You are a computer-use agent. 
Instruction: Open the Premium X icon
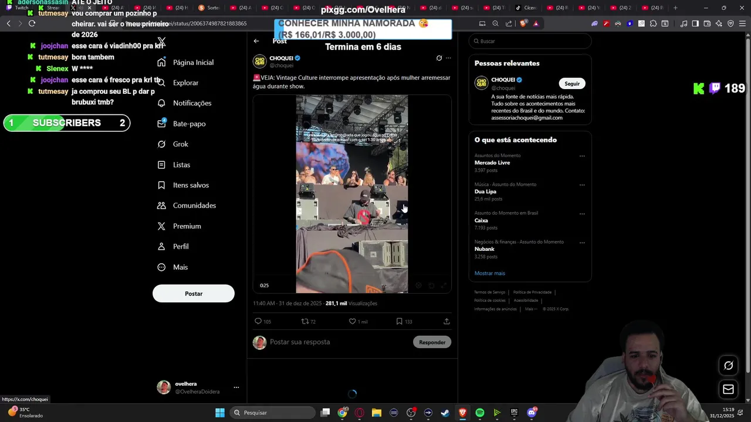point(161,226)
